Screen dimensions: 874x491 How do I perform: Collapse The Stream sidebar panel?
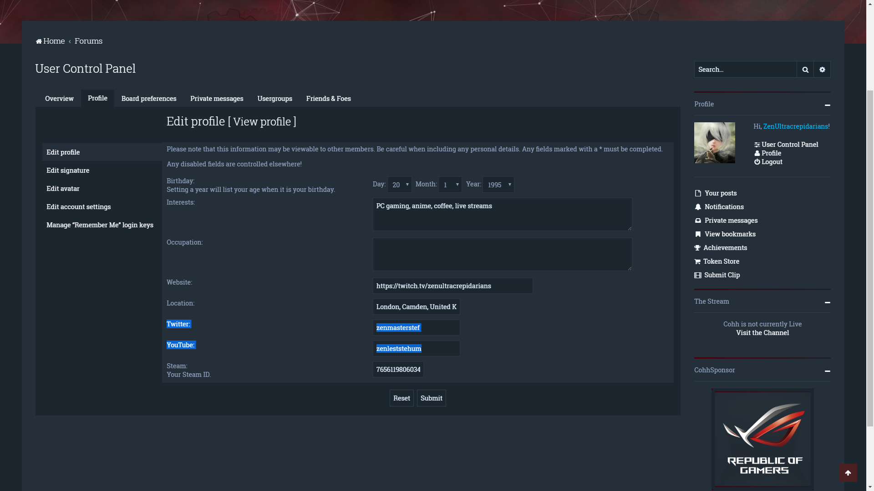(827, 302)
